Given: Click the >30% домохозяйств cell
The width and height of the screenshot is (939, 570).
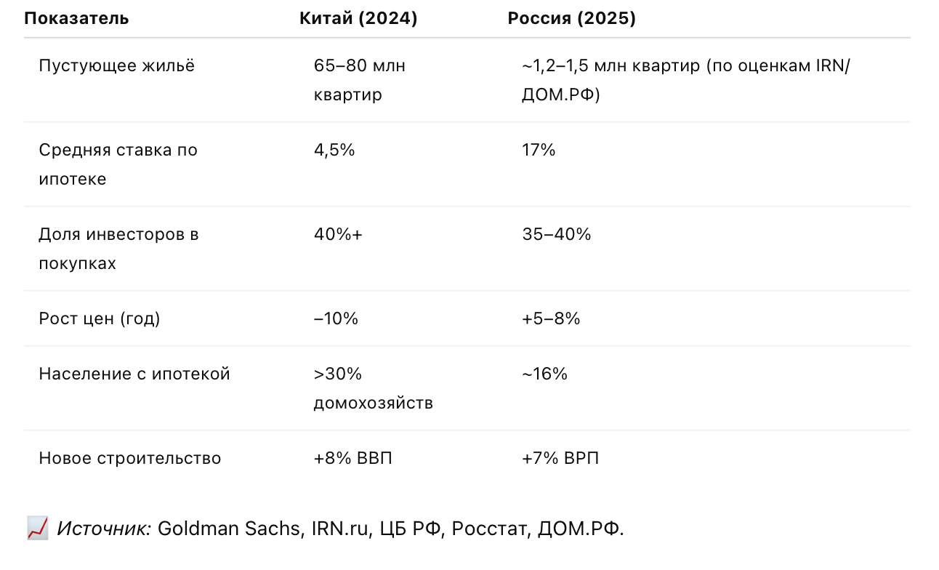Looking at the screenshot, I should tap(373, 388).
